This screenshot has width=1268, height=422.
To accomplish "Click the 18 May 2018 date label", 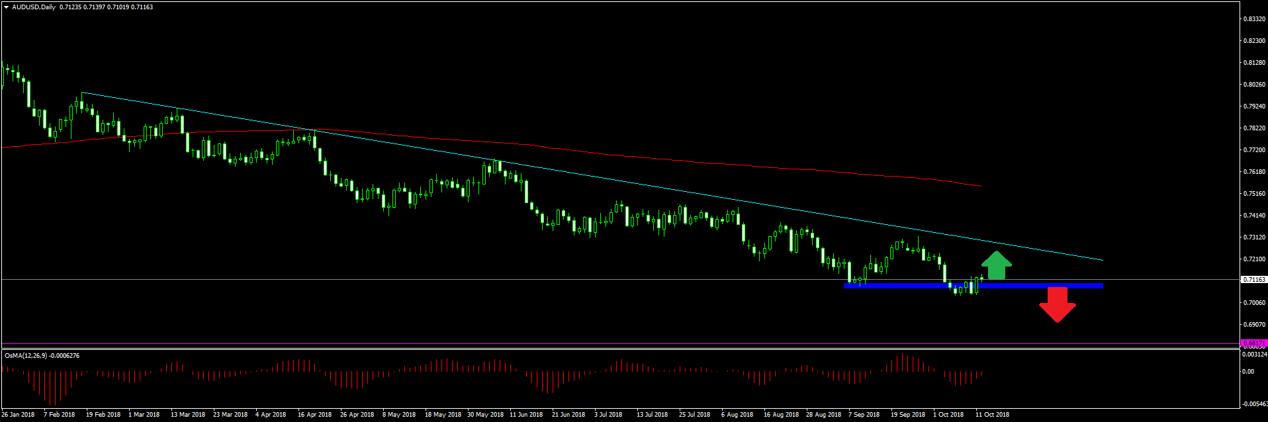I will (x=443, y=415).
